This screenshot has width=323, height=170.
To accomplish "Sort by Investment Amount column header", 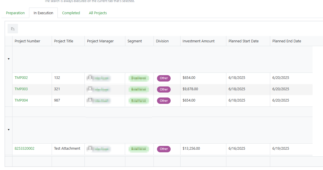I will pos(199,41).
